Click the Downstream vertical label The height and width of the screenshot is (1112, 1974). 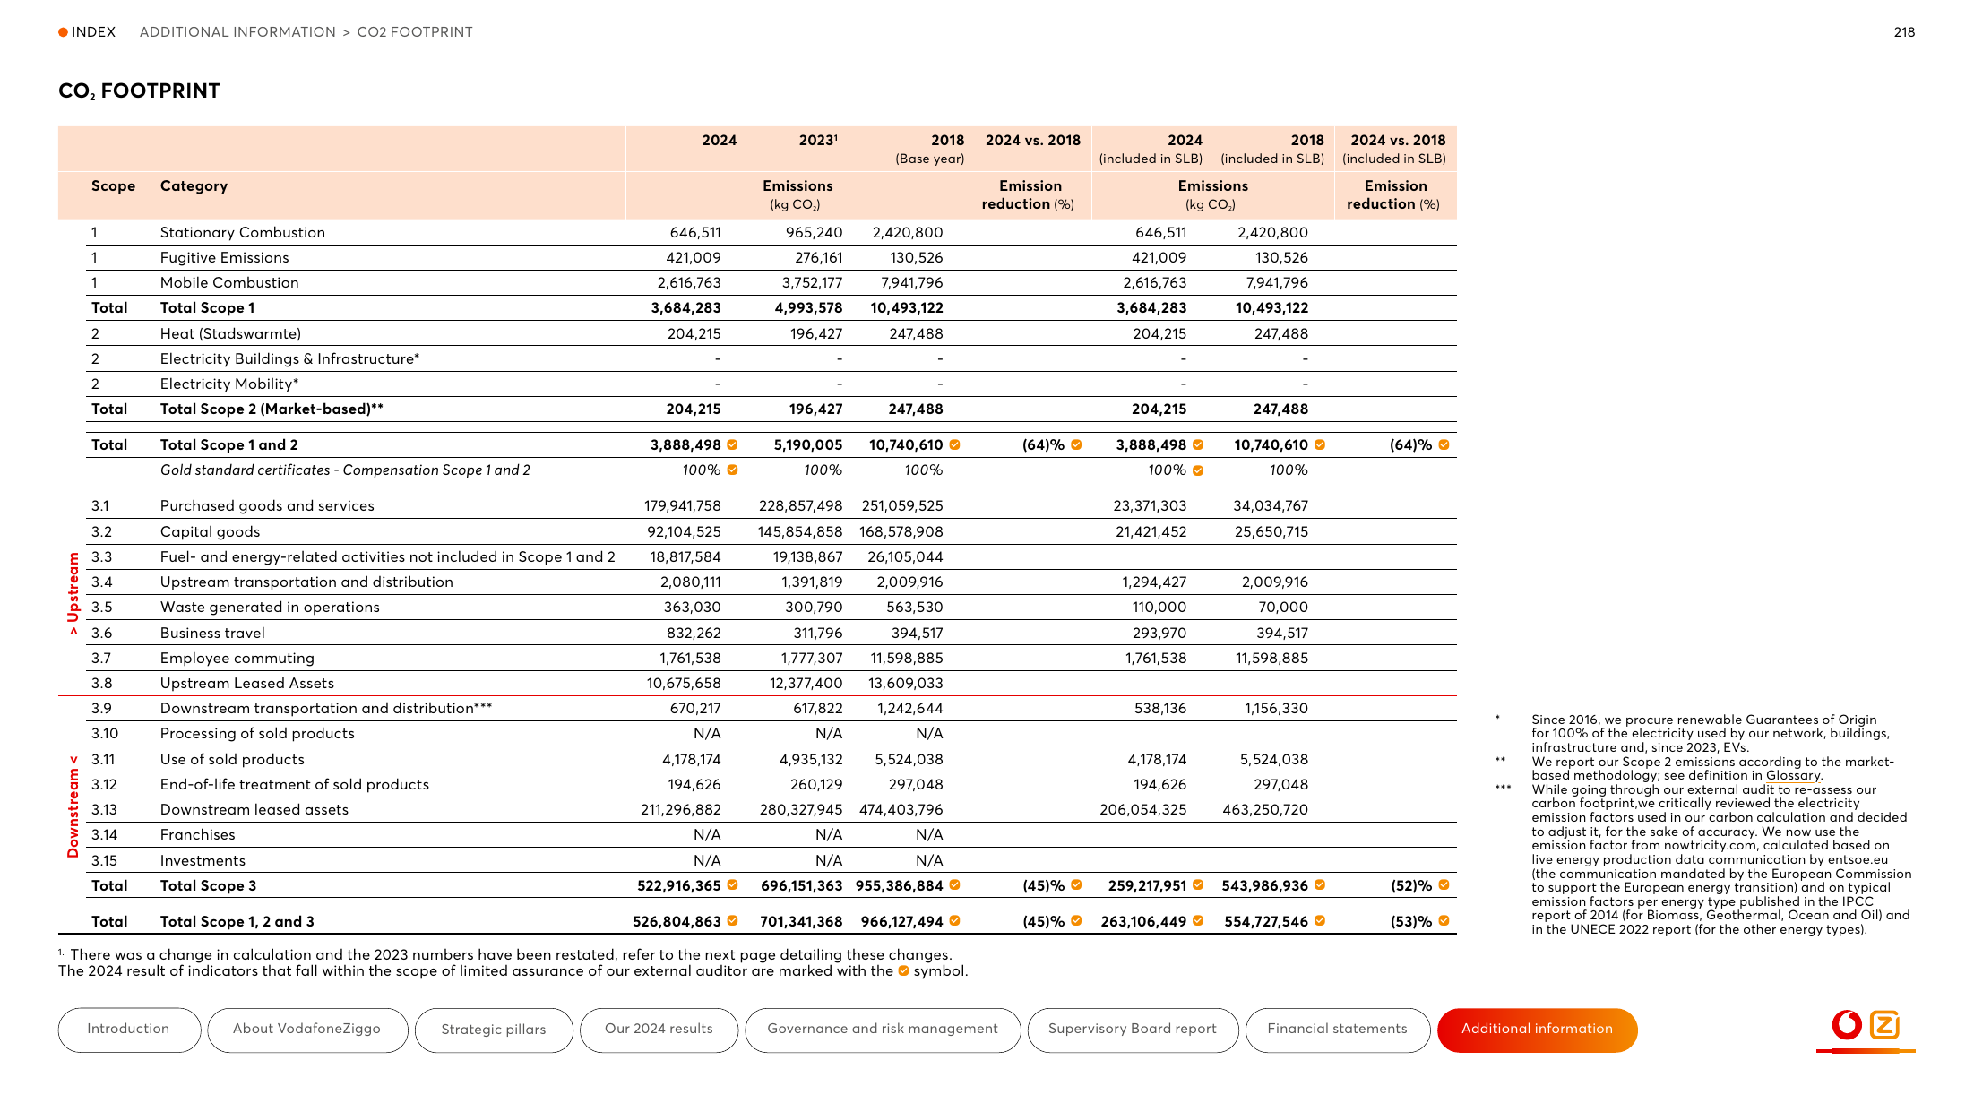coord(73,806)
